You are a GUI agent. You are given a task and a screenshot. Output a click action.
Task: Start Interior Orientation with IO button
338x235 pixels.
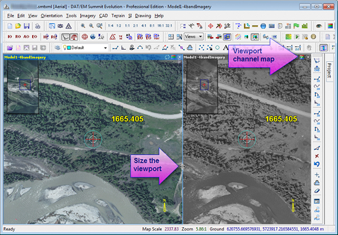(x=10, y=37)
